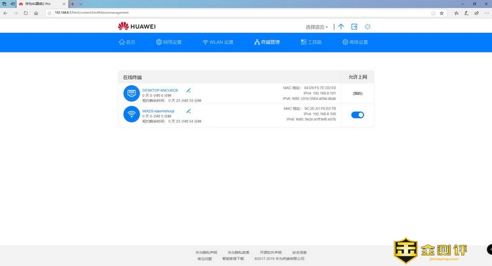Click the reboot spinner icon in header

click(x=368, y=27)
